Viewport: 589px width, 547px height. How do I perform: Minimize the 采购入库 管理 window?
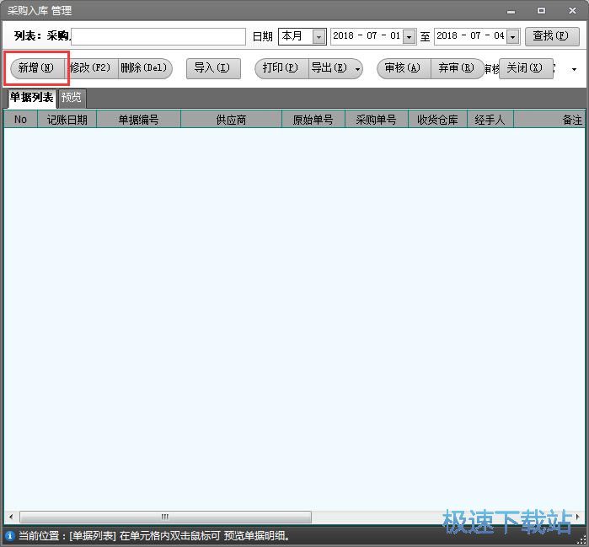511,11
